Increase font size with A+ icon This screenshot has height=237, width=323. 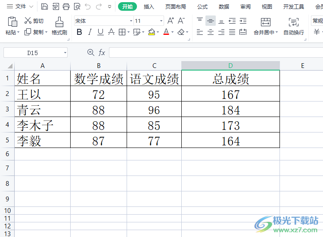171,21
